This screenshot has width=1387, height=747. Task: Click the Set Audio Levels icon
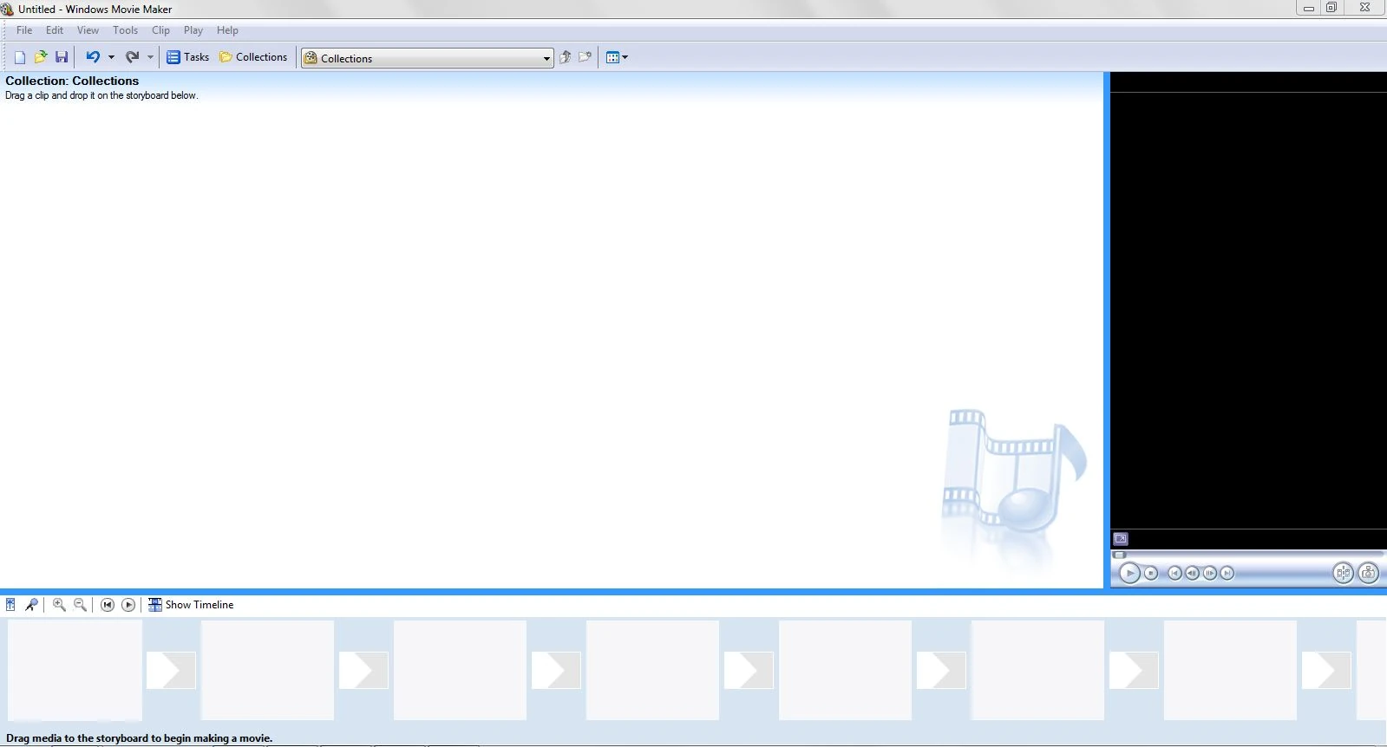click(10, 605)
